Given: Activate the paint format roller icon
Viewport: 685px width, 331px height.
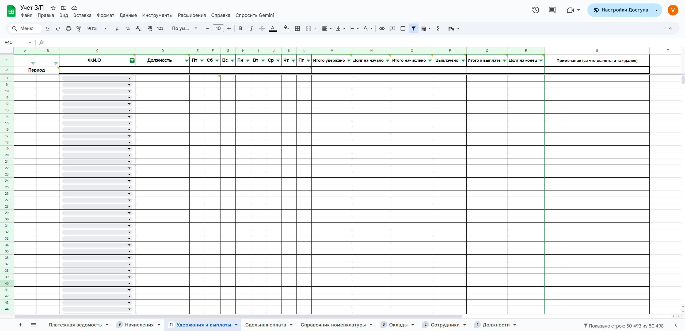Looking at the screenshot, I should click(79, 29).
